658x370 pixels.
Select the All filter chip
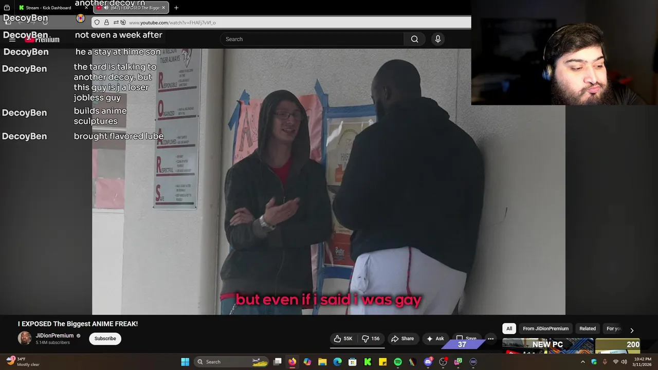click(509, 329)
